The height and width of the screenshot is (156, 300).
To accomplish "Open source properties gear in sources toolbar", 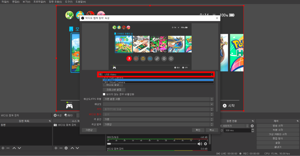I will [x=66, y=148].
